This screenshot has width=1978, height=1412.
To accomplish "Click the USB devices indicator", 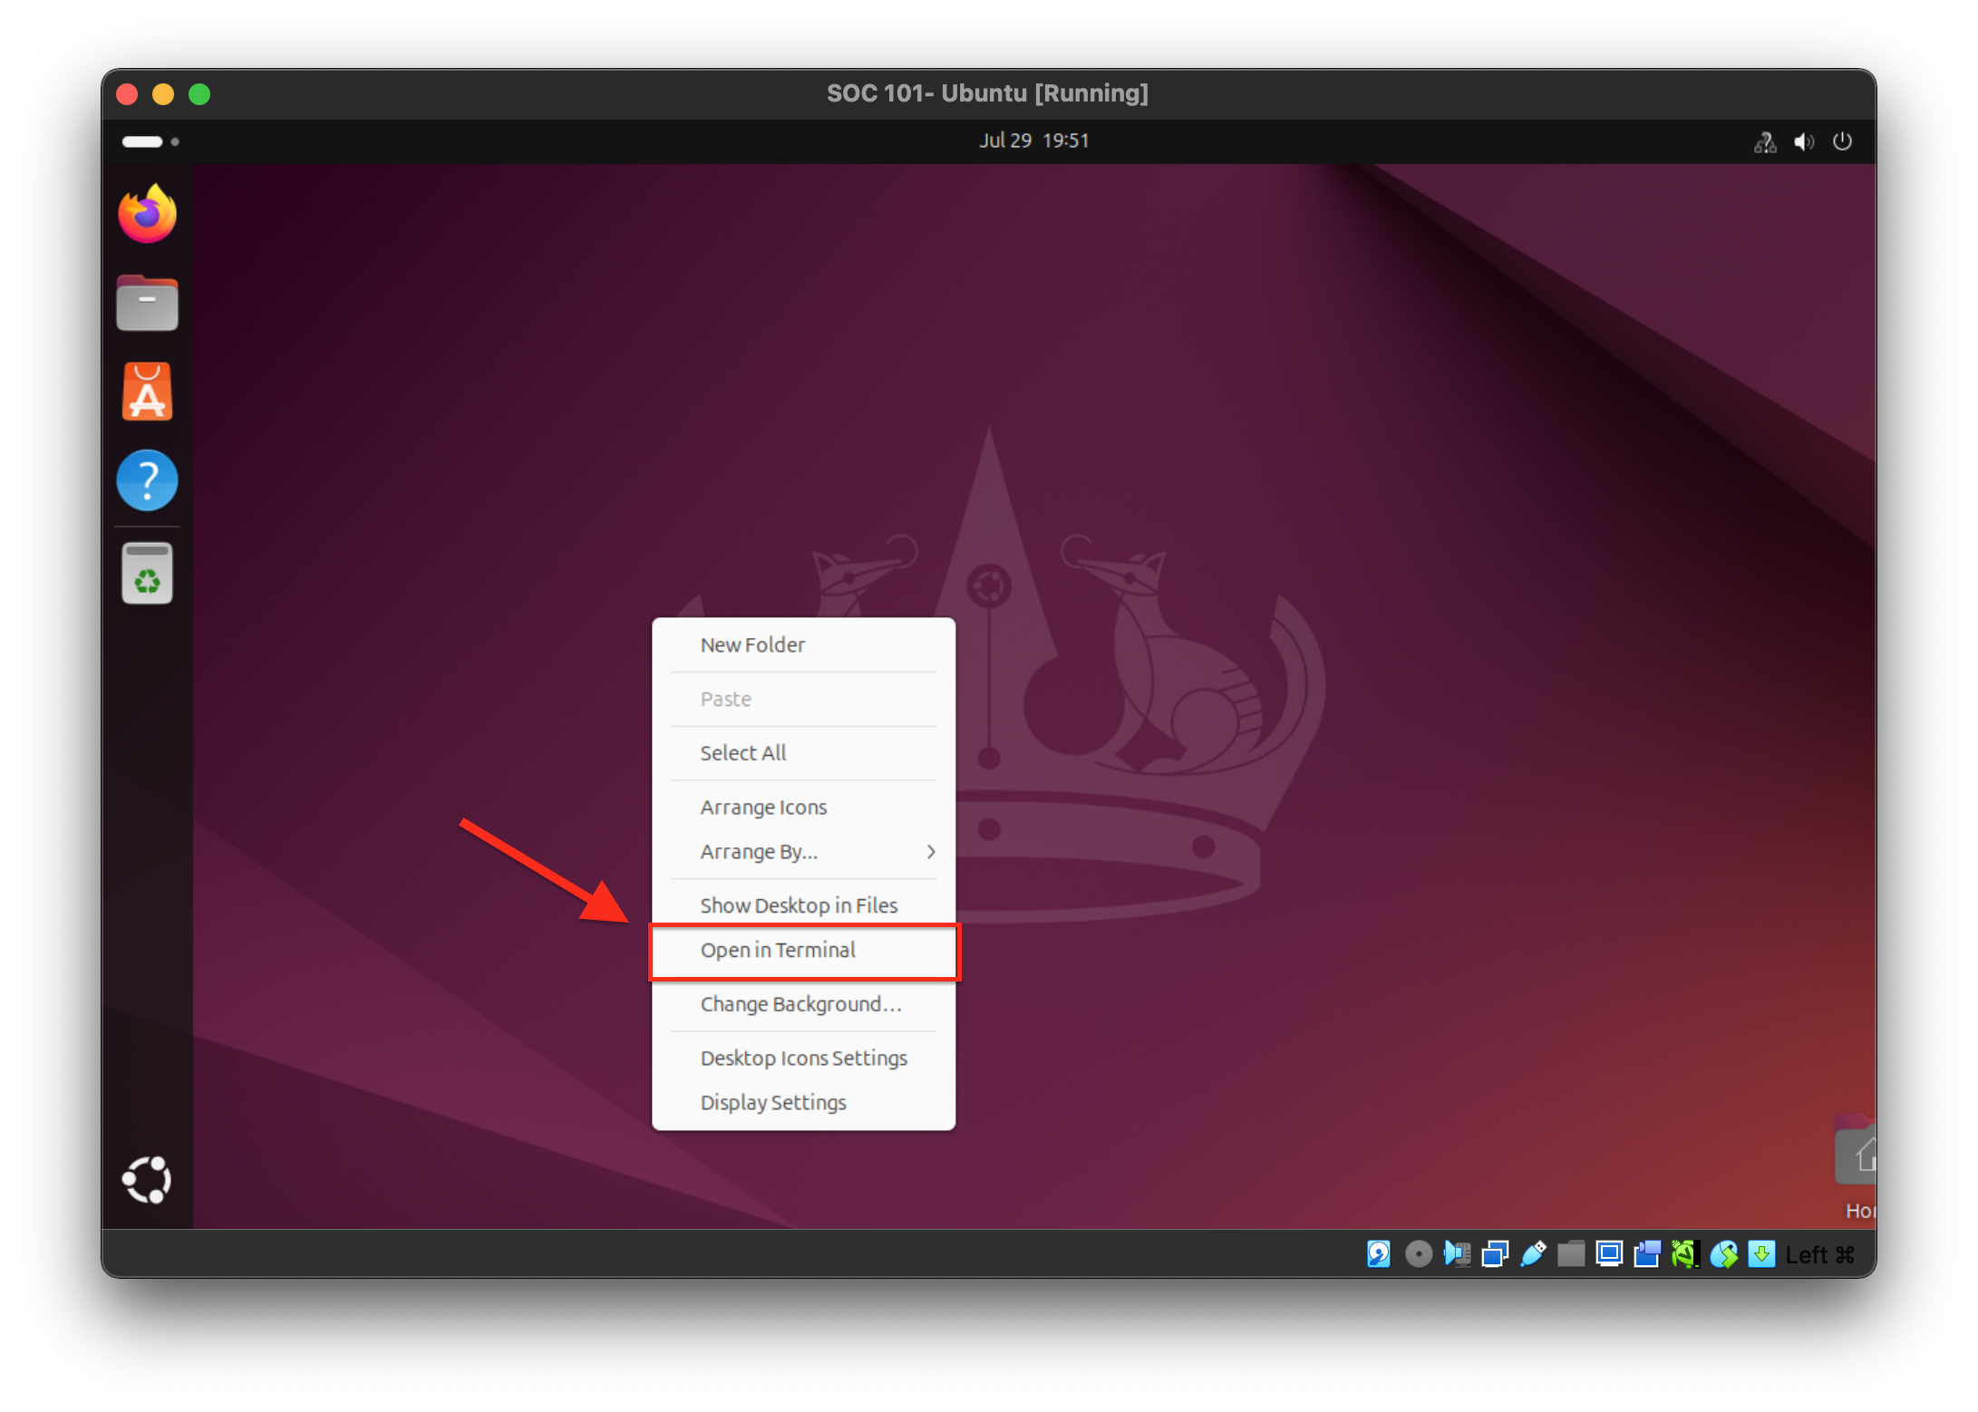I will click(x=1533, y=1253).
